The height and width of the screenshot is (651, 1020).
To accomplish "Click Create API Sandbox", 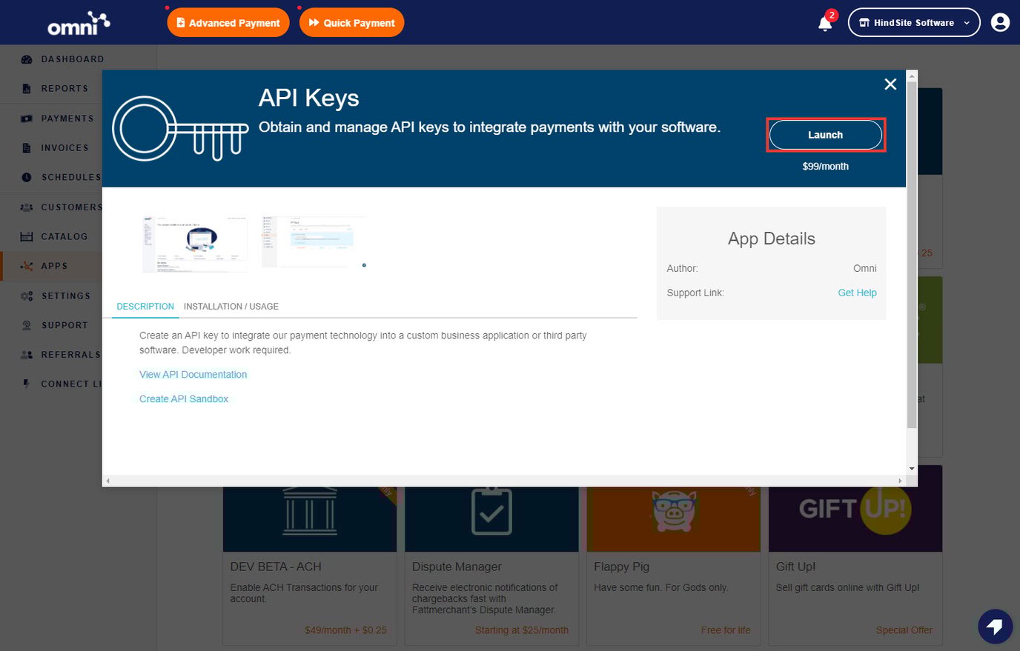I will click(183, 398).
